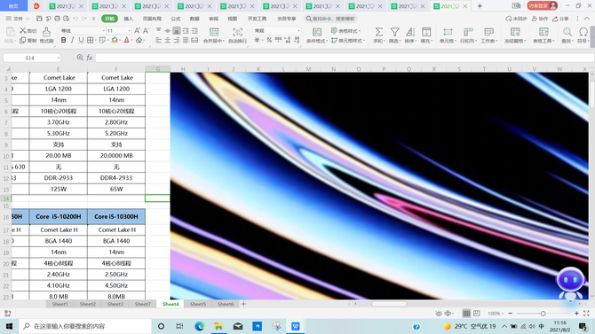Open the Find (查找) magnifier tool

click(567, 32)
